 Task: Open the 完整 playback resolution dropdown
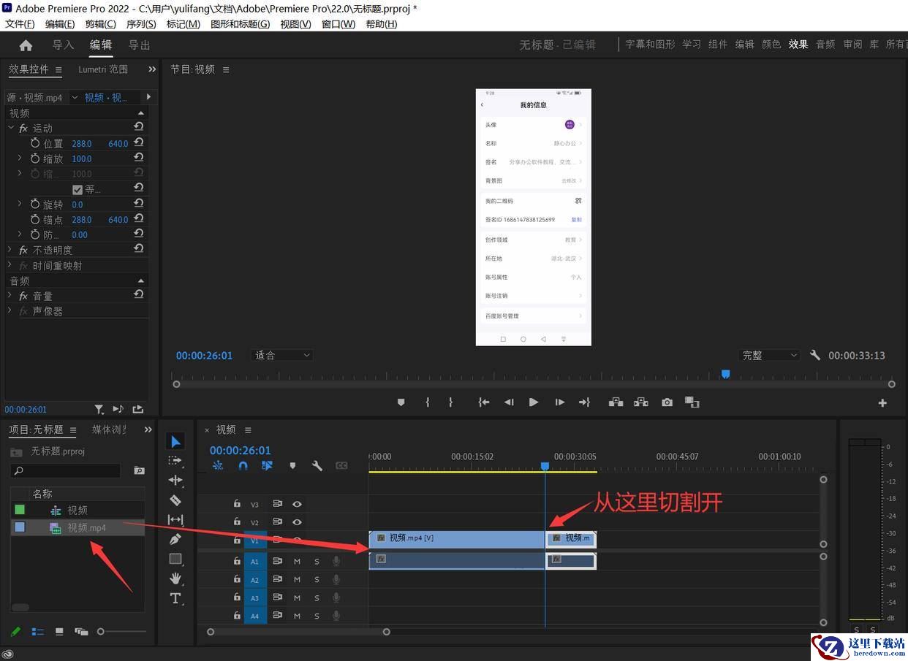pos(769,355)
